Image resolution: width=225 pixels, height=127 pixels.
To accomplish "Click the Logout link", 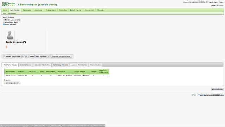I will point(211,2).
